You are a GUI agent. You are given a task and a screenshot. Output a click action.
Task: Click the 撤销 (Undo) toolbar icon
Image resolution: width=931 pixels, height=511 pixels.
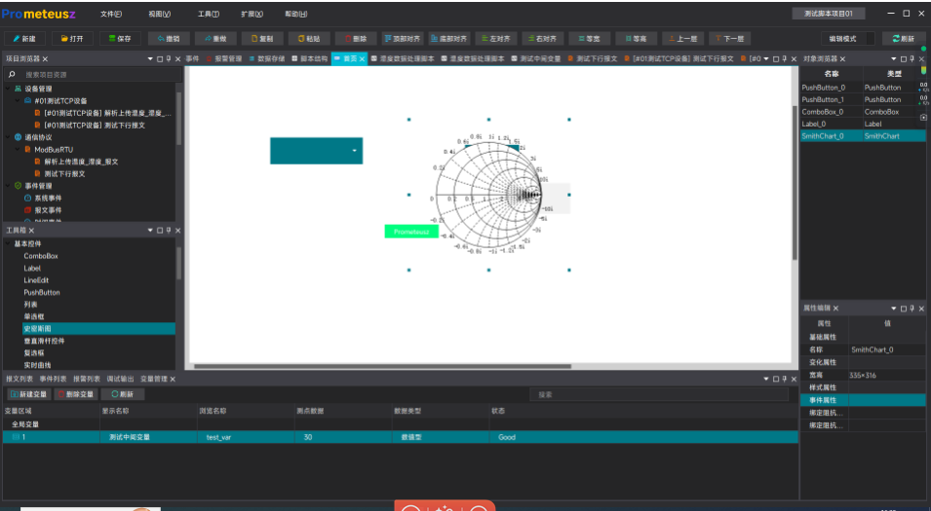click(x=169, y=39)
